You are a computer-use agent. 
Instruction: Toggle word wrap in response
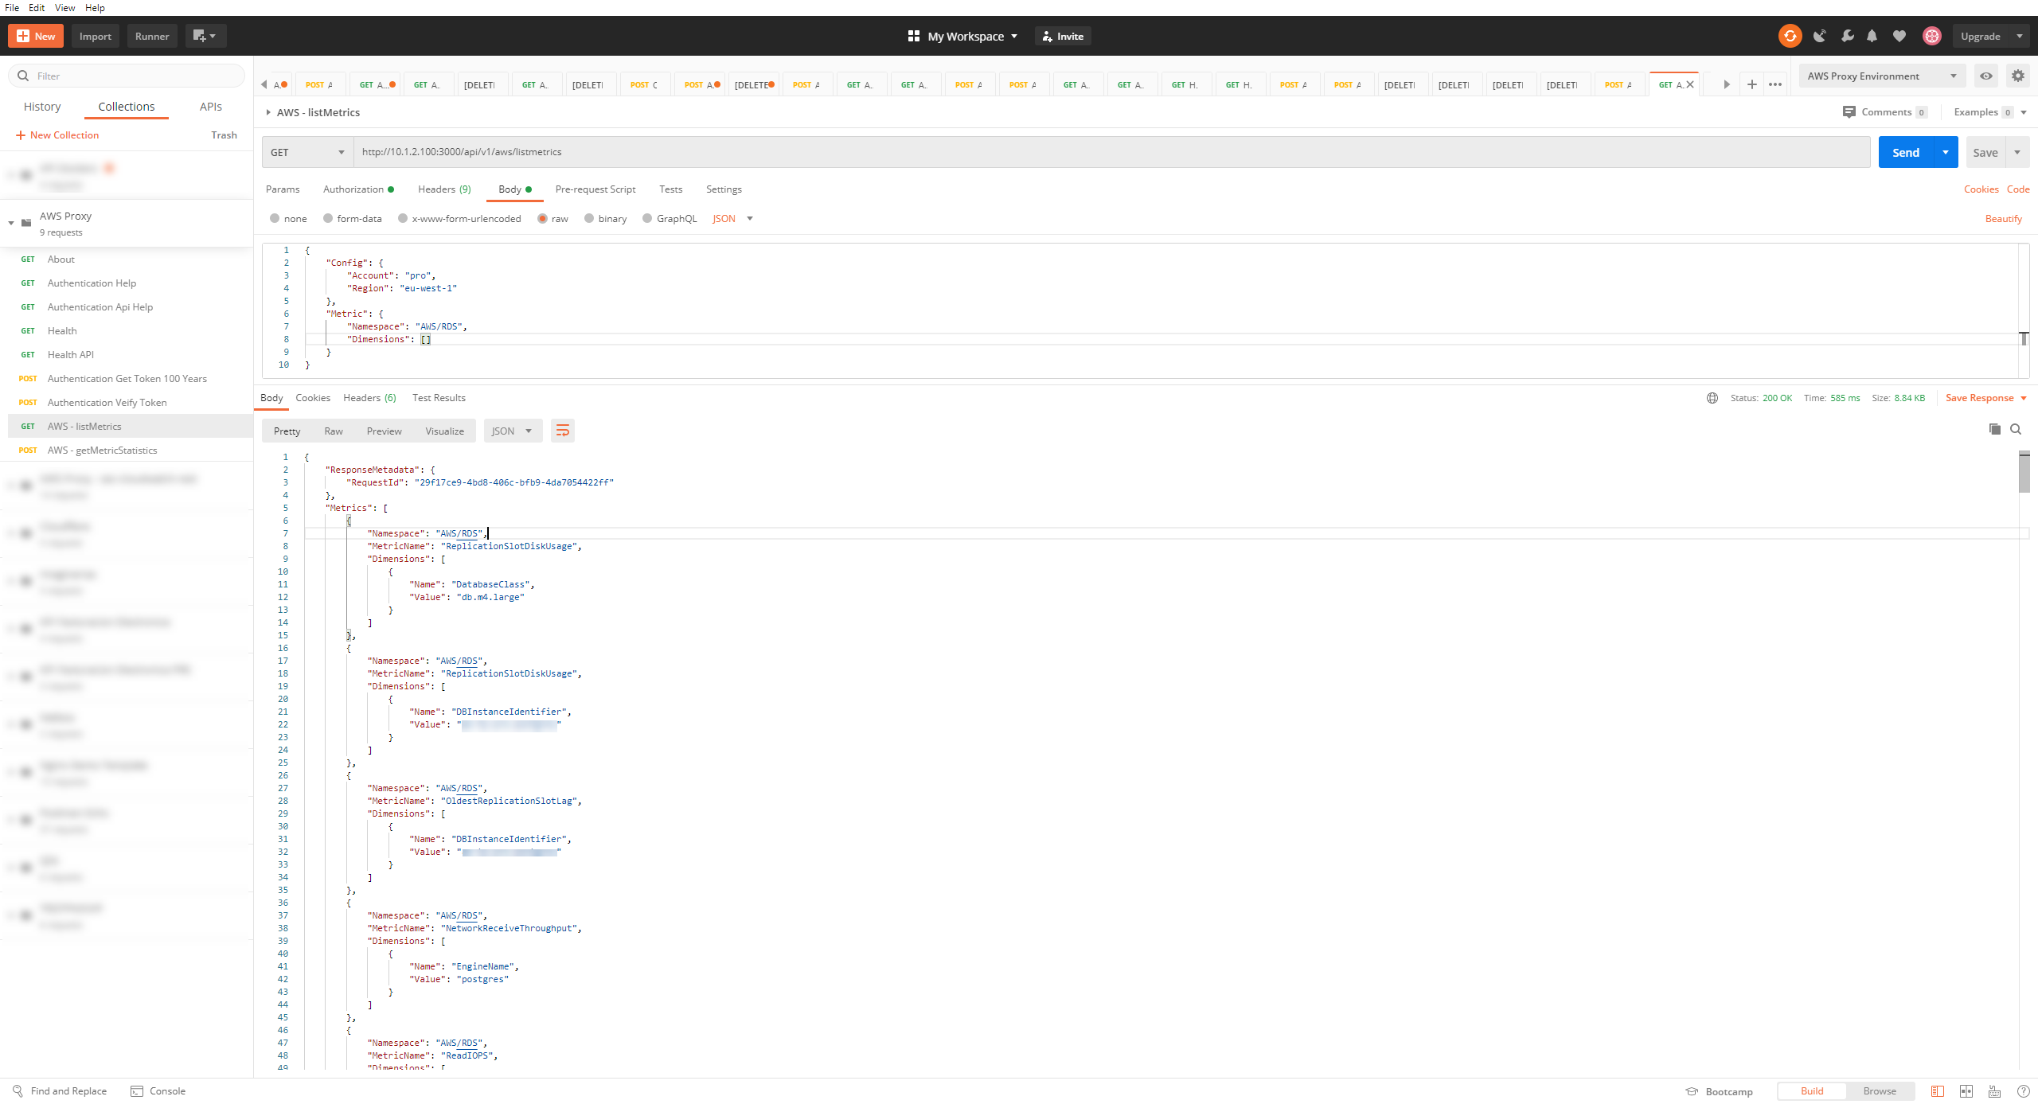562,431
